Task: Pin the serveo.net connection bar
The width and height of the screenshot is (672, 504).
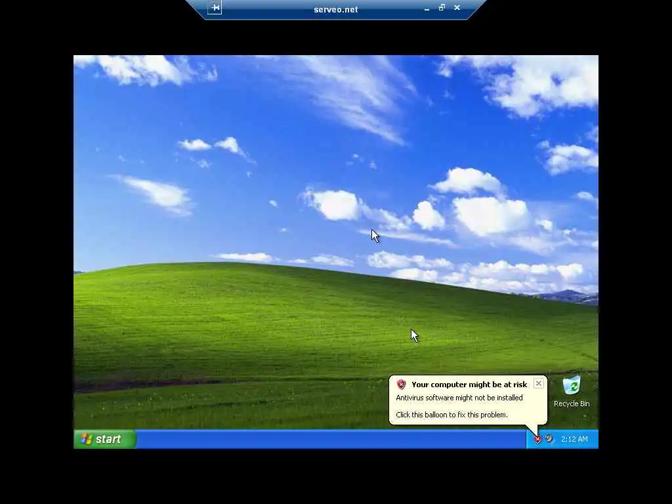Action: [x=215, y=8]
